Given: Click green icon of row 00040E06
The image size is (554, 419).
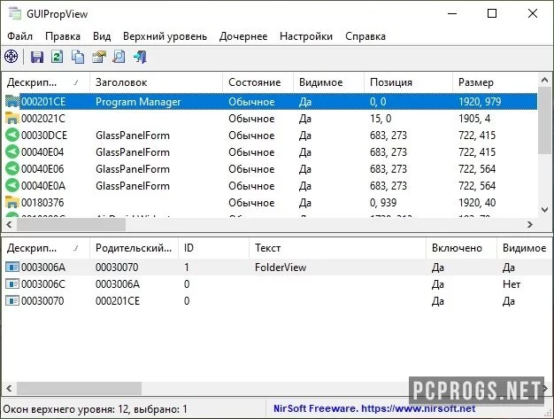Looking at the screenshot, I should pos(12,168).
